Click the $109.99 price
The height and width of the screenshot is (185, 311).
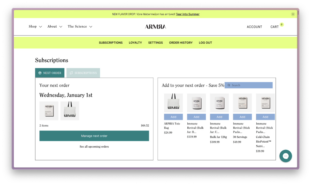pos(215,142)
